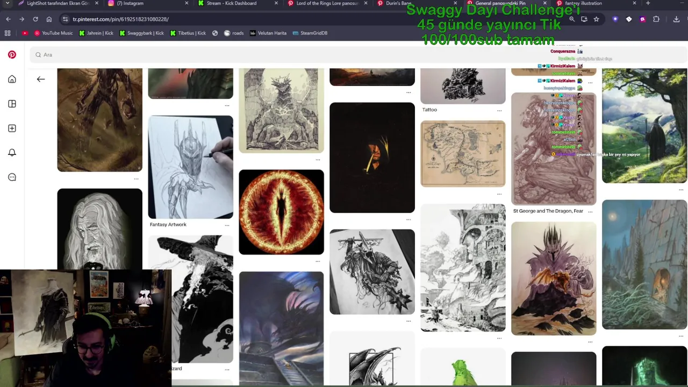Viewport: 688px width, 387px height.
Task: Click browser forward navigation arrow
Action: coord(21,19)
